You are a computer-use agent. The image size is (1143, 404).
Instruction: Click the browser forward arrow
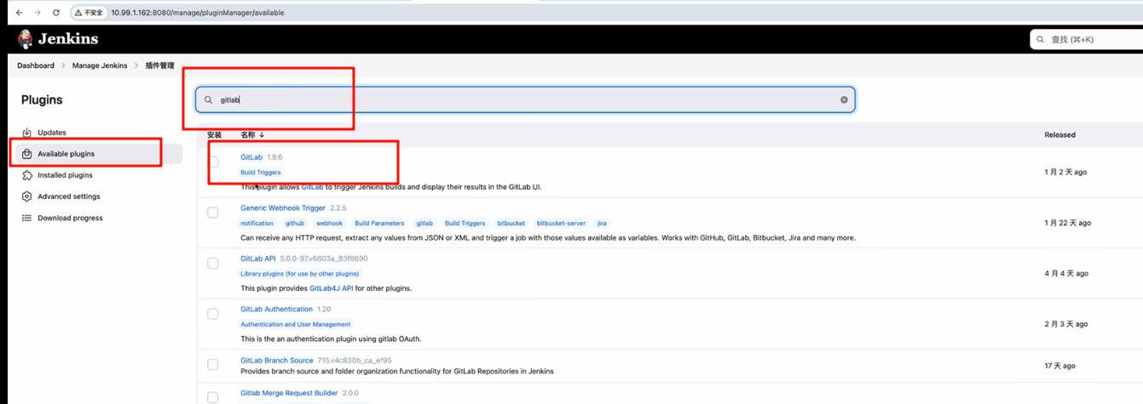(x=37, y=13)
